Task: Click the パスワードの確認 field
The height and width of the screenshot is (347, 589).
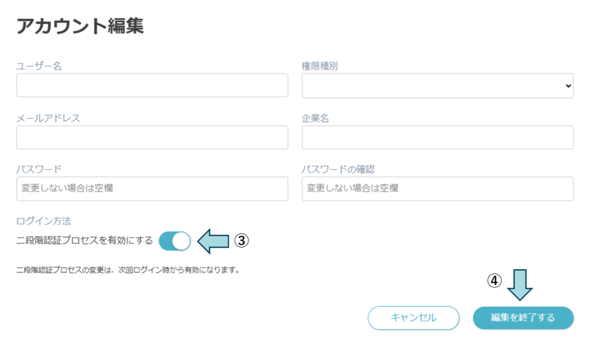Action: pos(437,188)
